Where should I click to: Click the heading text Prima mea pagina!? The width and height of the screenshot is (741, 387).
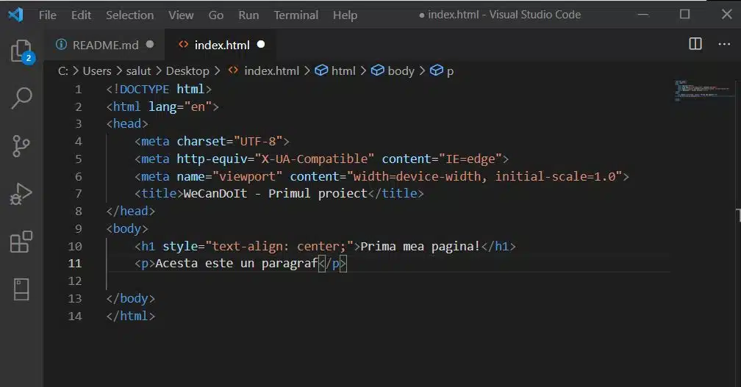coord(420,246)
